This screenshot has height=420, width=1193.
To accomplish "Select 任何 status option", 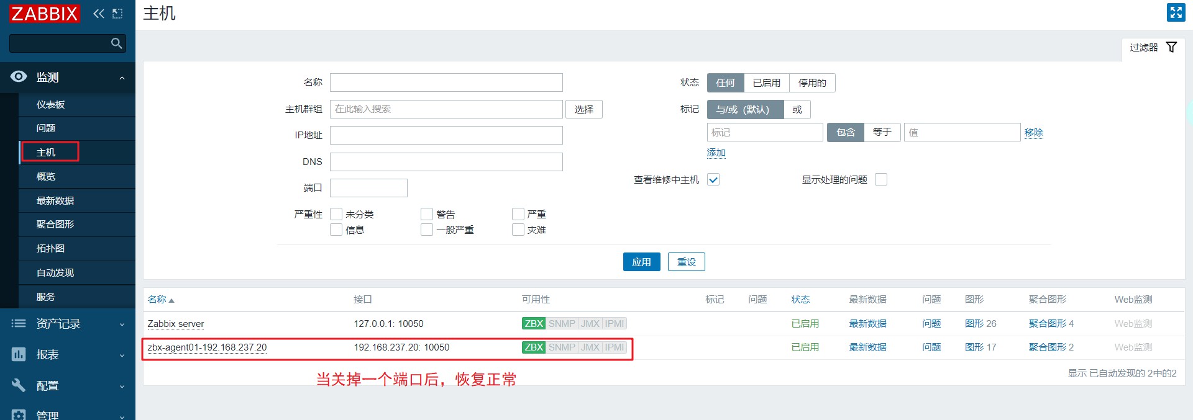I will 725,83.
